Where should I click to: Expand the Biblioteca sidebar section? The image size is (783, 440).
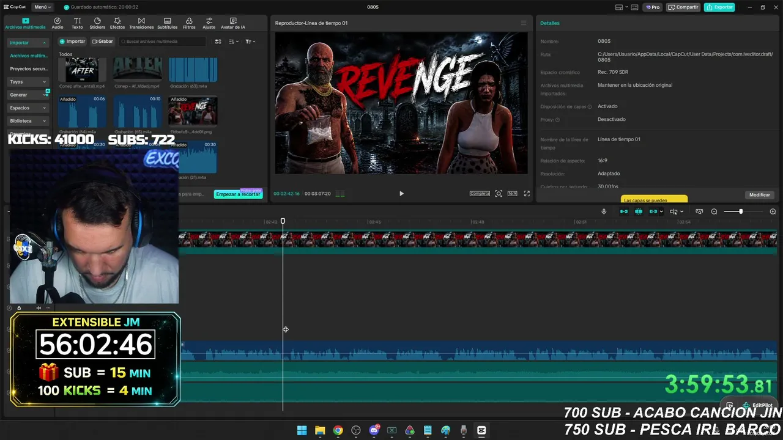(28, 121)
